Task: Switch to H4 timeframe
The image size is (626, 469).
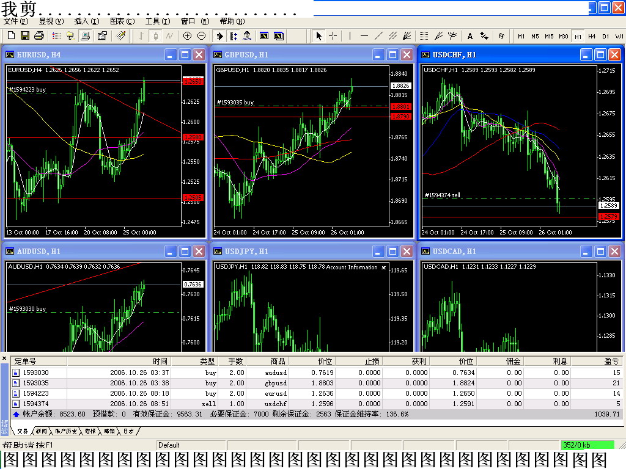Action: (592, 36)
